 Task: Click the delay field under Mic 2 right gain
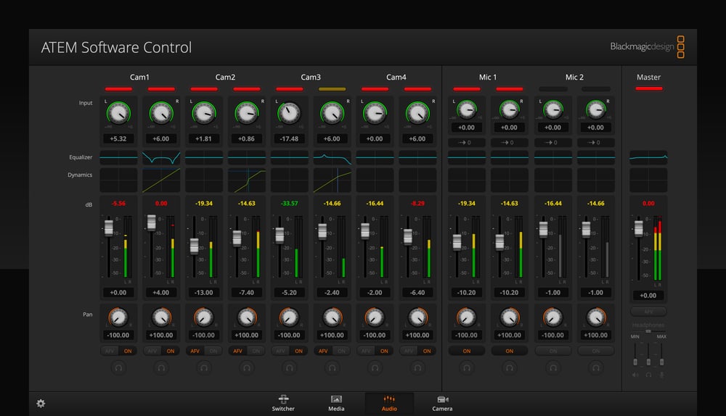coord(596,142)
